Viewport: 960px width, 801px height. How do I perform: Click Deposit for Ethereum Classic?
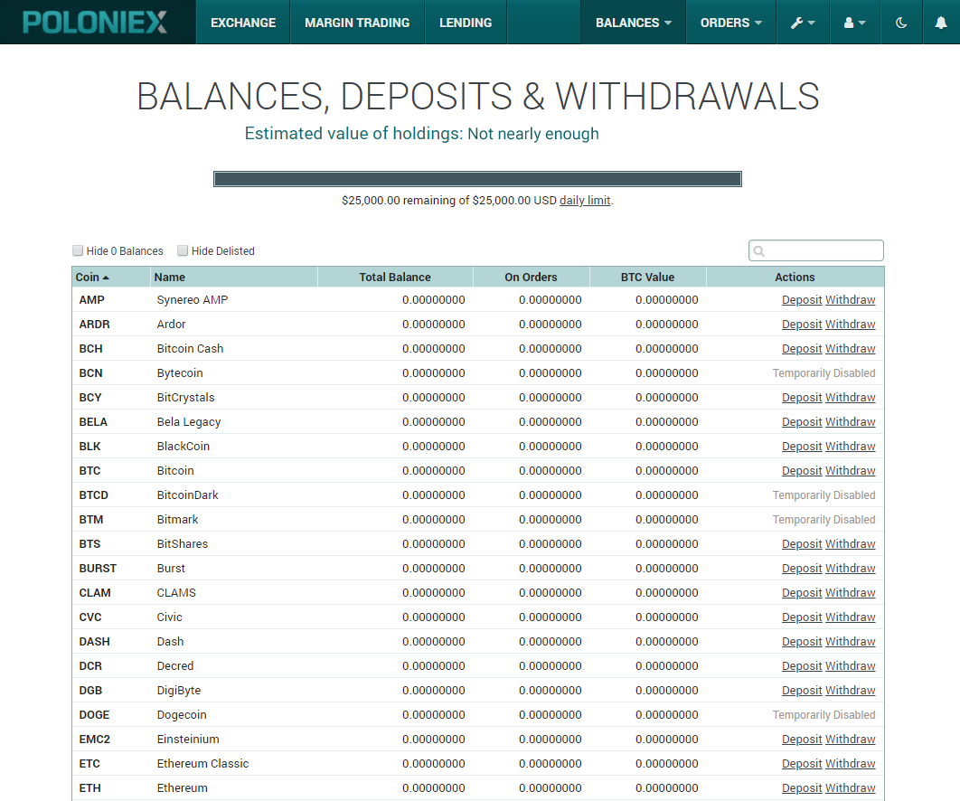pos(802,764)
